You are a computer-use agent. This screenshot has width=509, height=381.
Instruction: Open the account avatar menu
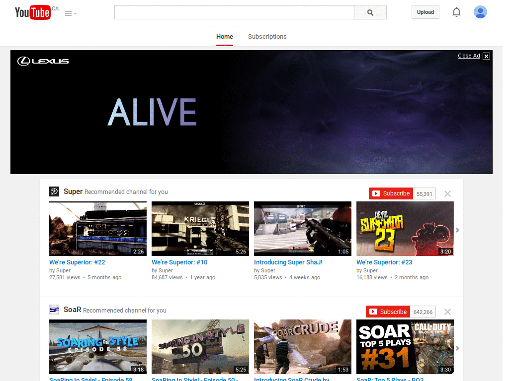click(480, 12)
